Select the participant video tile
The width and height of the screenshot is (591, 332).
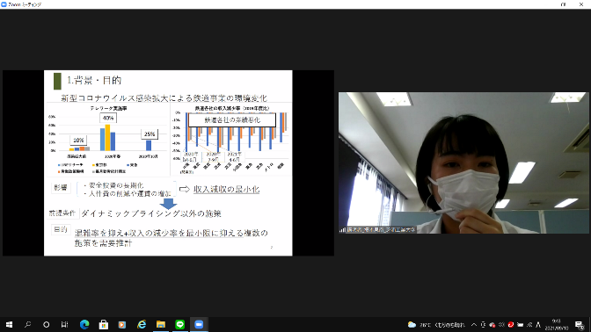pyautogui.click(x=463, y=163)
